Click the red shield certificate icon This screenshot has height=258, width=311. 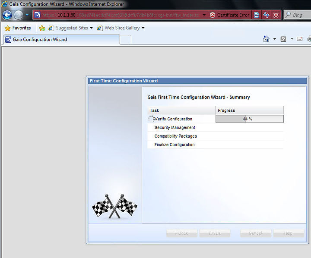(212, 15)
